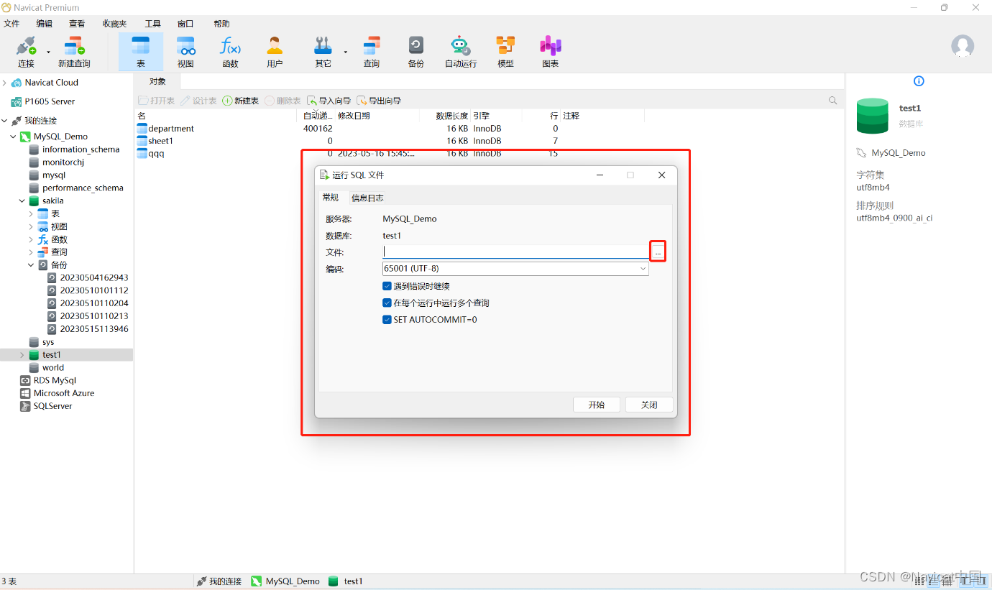Viewport: 992px width, 590px height.
Task: Open the Backup toolbar icon
Action: (x=416, y=52)
